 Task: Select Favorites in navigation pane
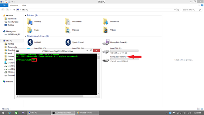click(10, 16)
